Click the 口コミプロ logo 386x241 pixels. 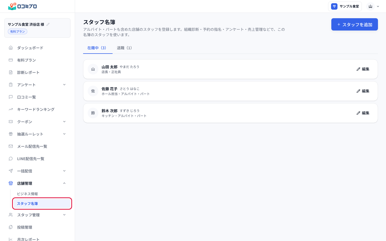tap(23, 6)
